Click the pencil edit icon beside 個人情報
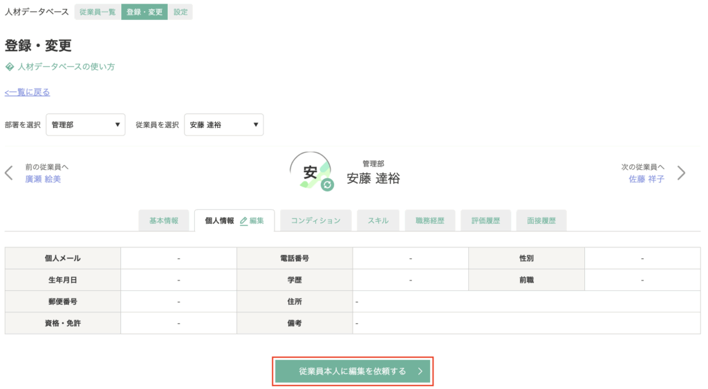The width and height of the screenshot is (708, 389). pyautogui.click(x=243, y=221)
